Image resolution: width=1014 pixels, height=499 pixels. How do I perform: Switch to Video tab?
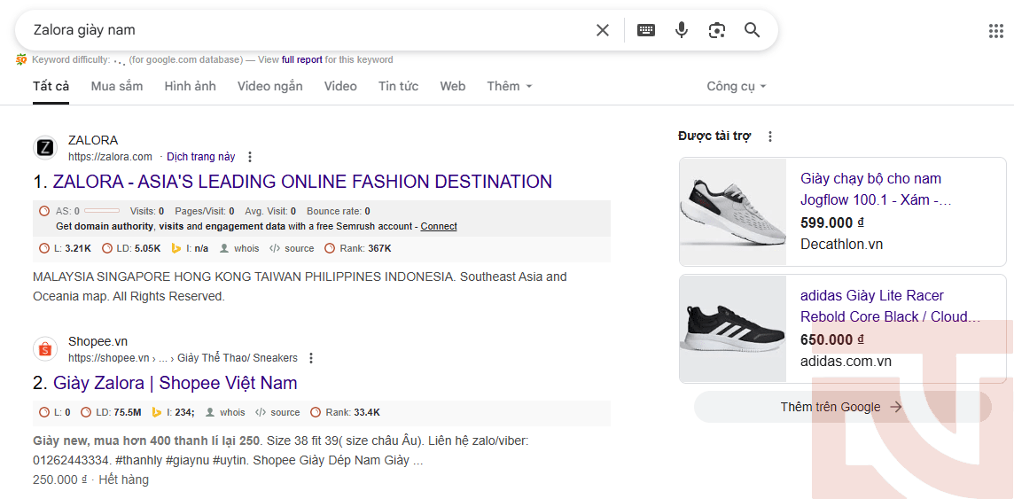point(340,86)
